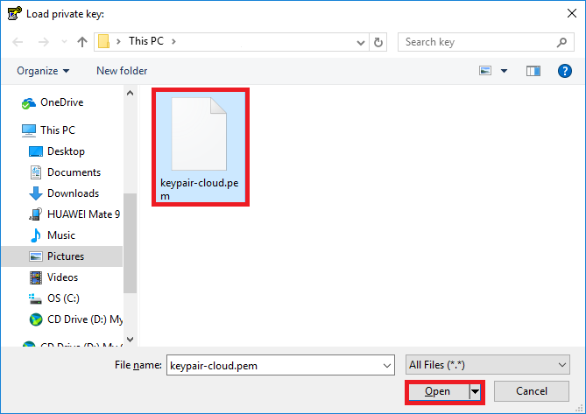Go up one folder level
The width and height of the screenshot is (586, 414).
81,42
